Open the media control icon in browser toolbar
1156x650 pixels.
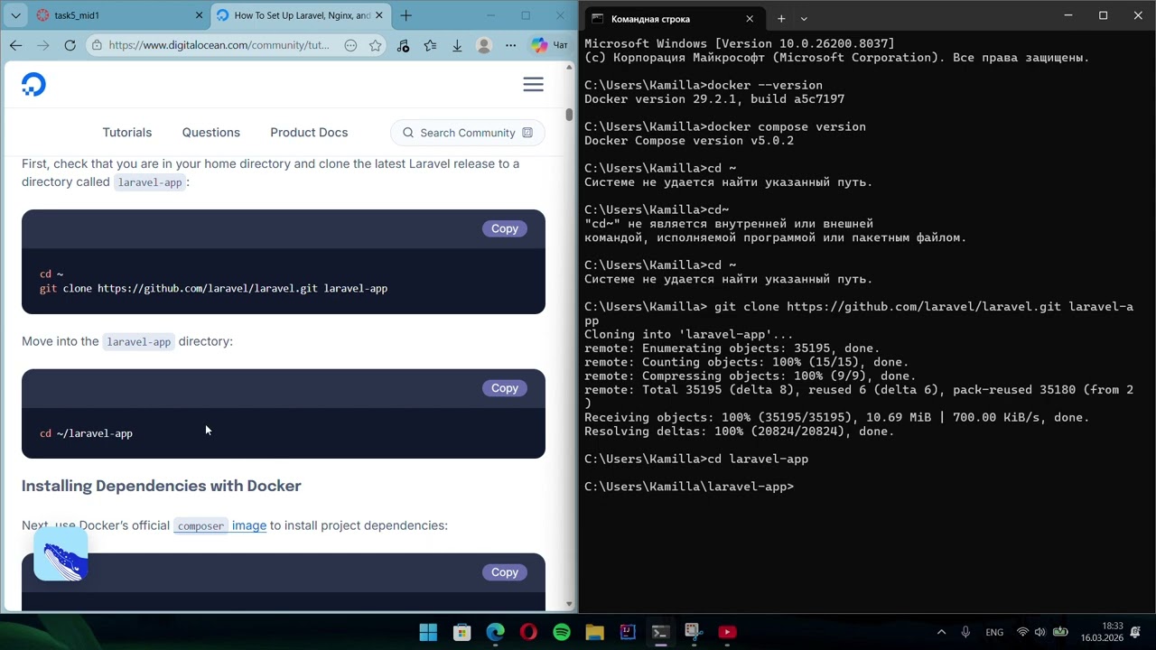(x=403, y=45)
